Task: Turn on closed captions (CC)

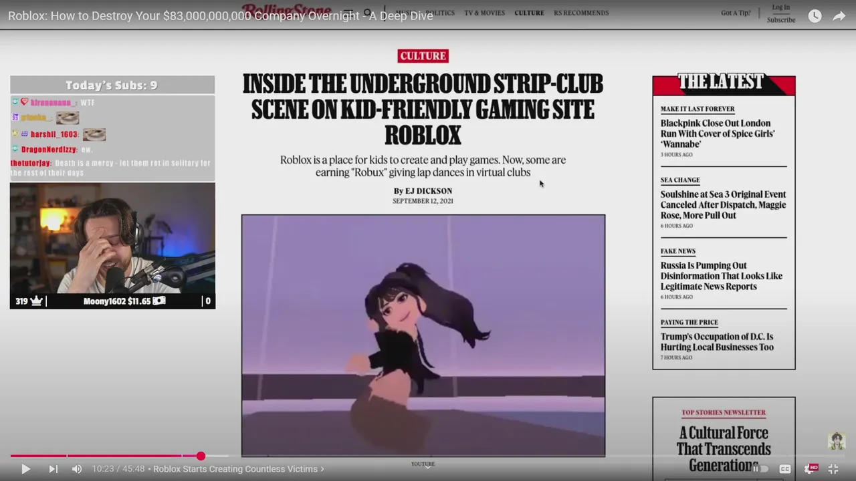Action: [785, 469]
